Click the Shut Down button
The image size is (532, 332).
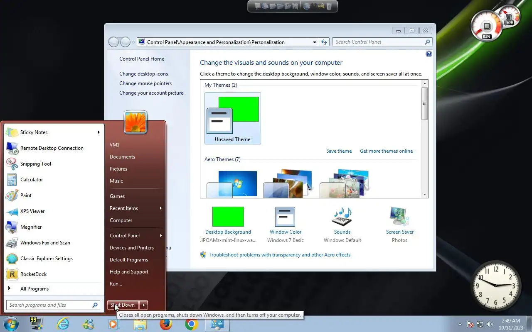[x=123, y=305]
